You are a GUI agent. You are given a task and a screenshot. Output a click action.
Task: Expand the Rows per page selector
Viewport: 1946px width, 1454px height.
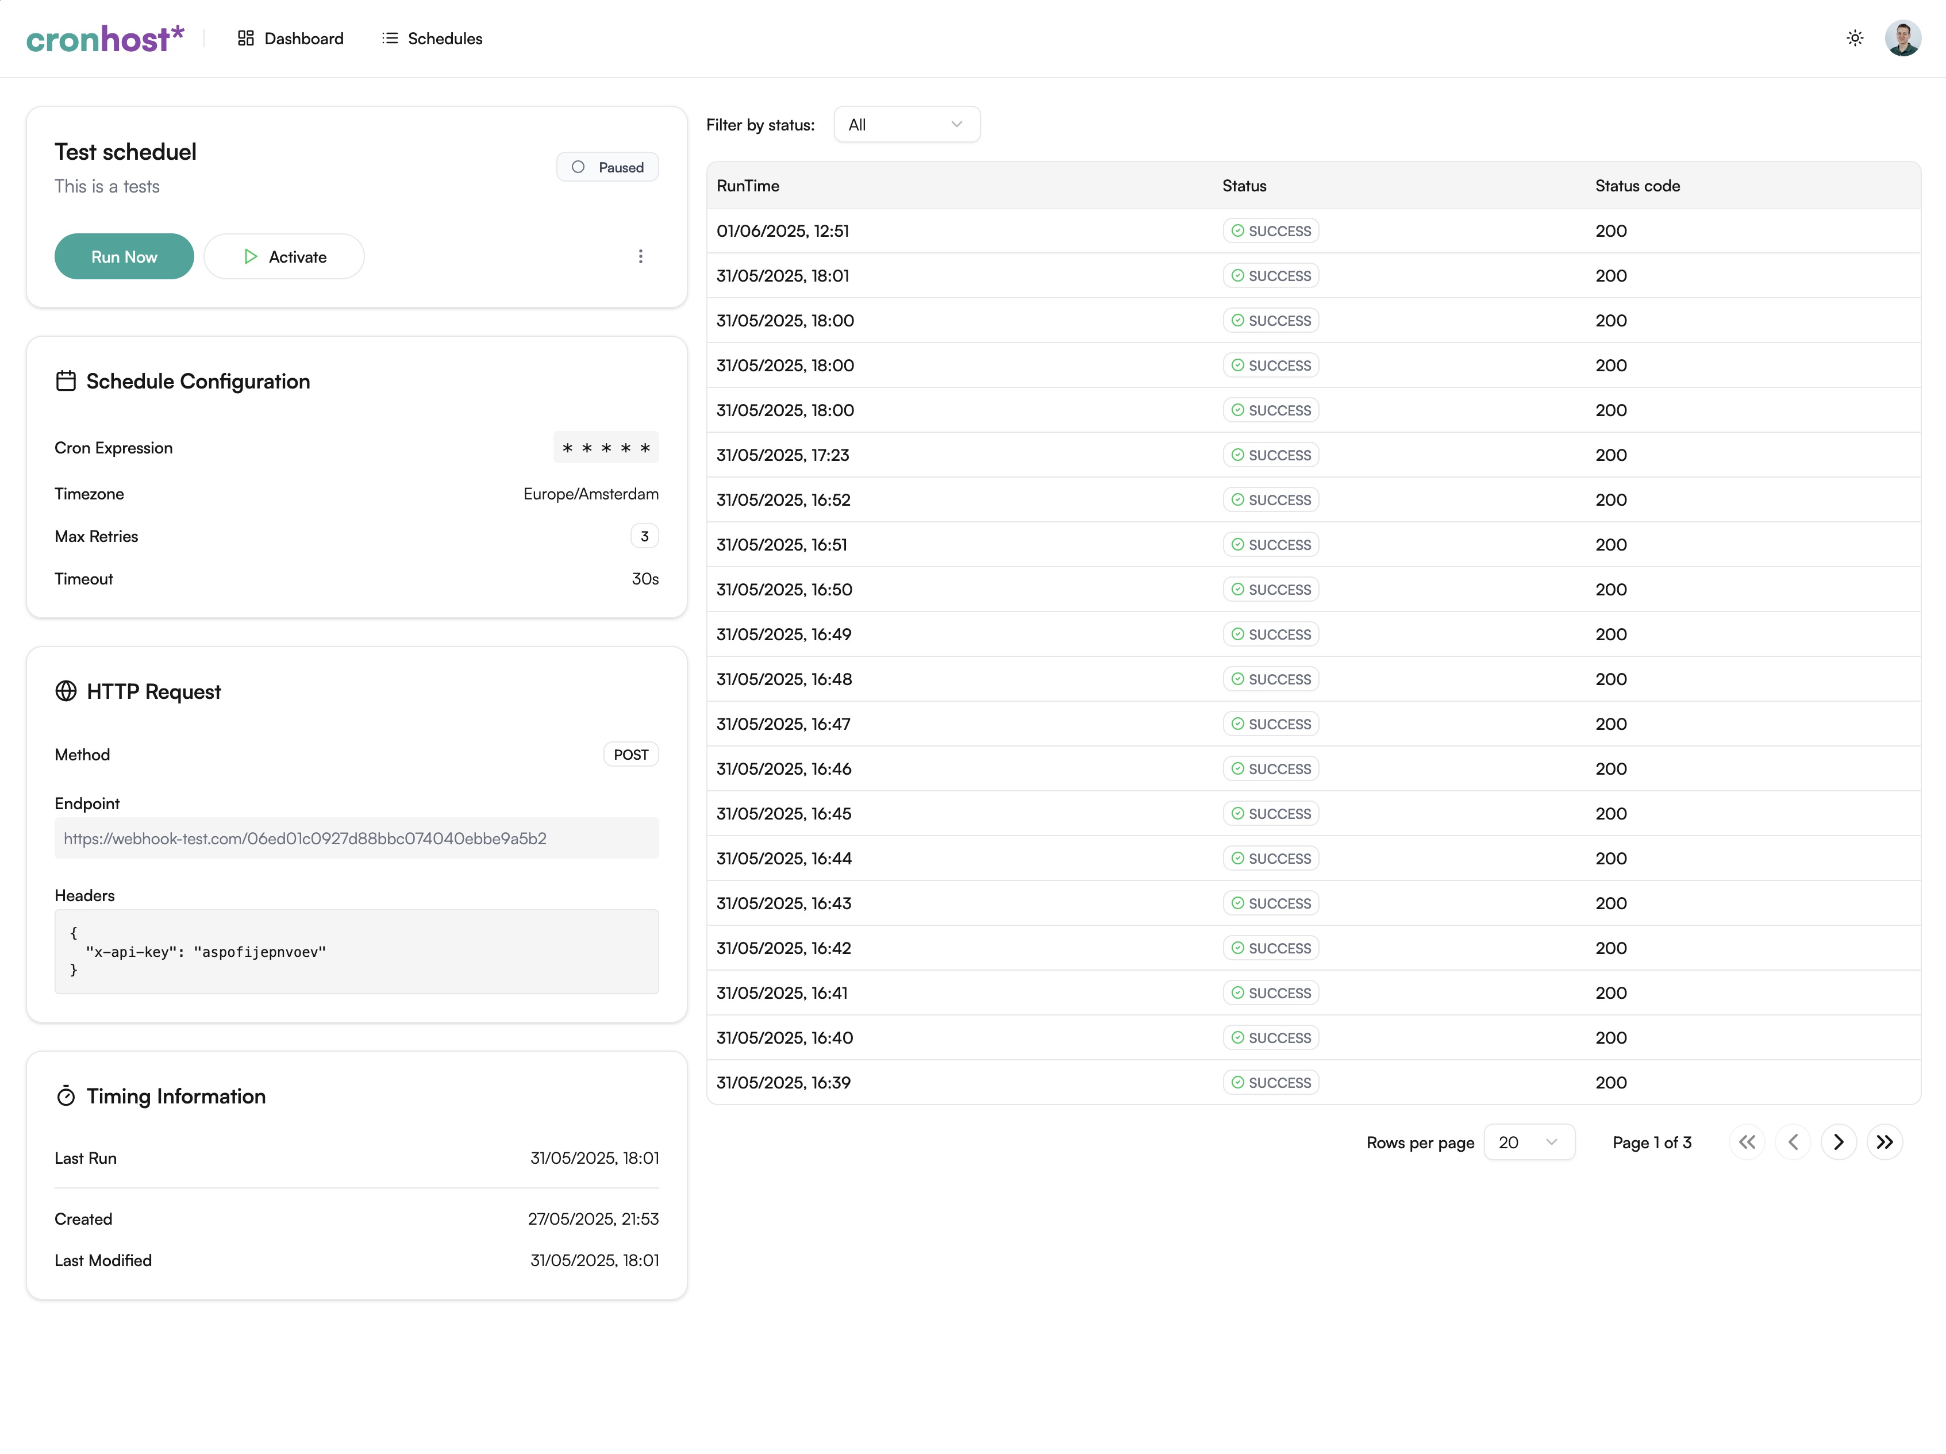1528,1142
